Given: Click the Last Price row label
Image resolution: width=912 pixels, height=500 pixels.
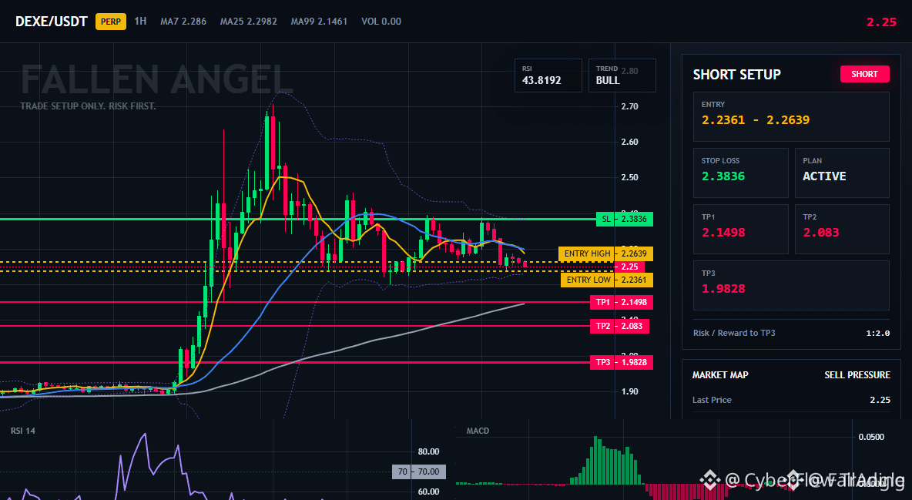Looking at the screenshot, I should (x=712, y=400).
